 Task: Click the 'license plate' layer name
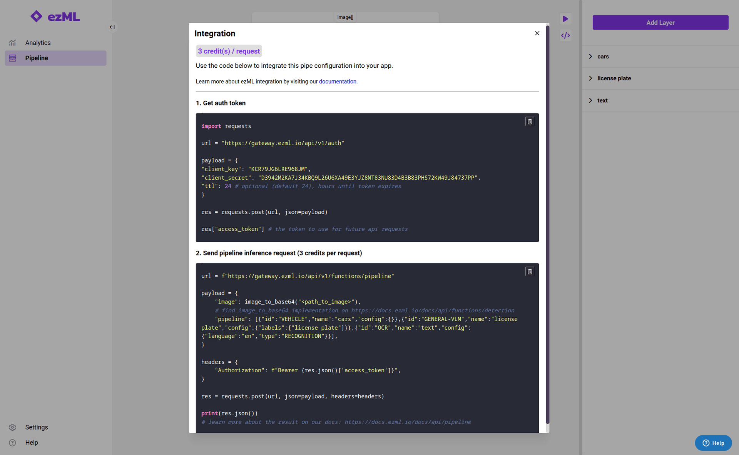pos(614,78)
